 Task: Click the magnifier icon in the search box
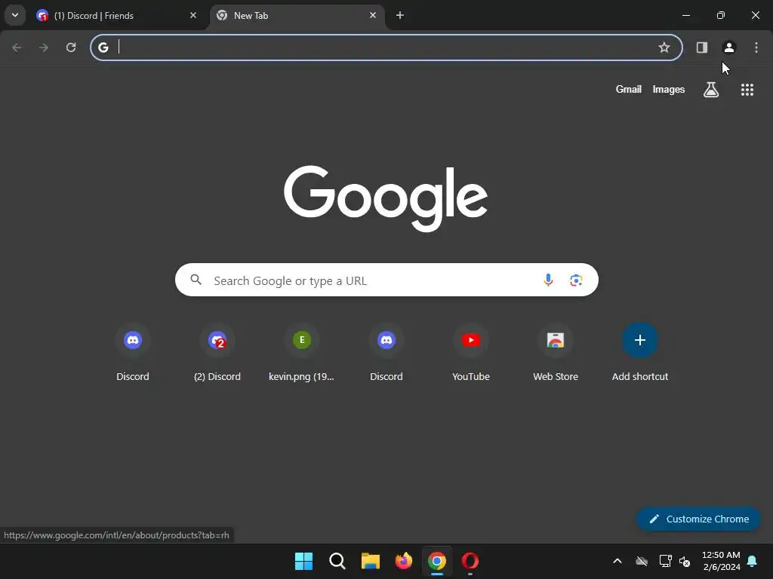(196, 280)
